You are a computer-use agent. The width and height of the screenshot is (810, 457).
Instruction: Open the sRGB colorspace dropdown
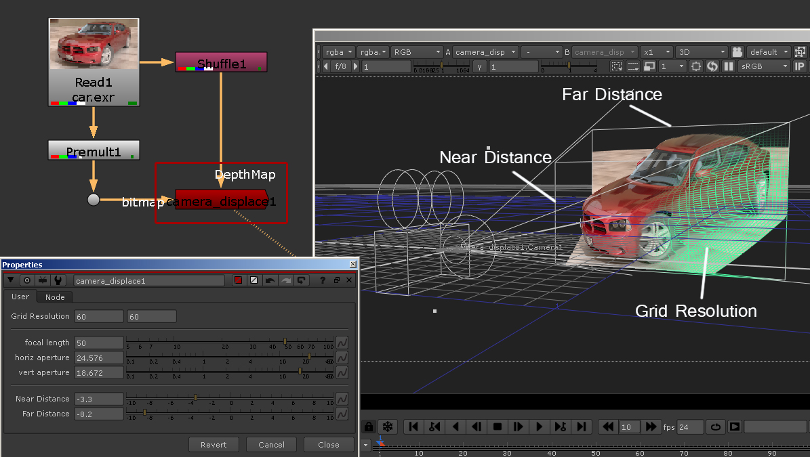(763, 66)
